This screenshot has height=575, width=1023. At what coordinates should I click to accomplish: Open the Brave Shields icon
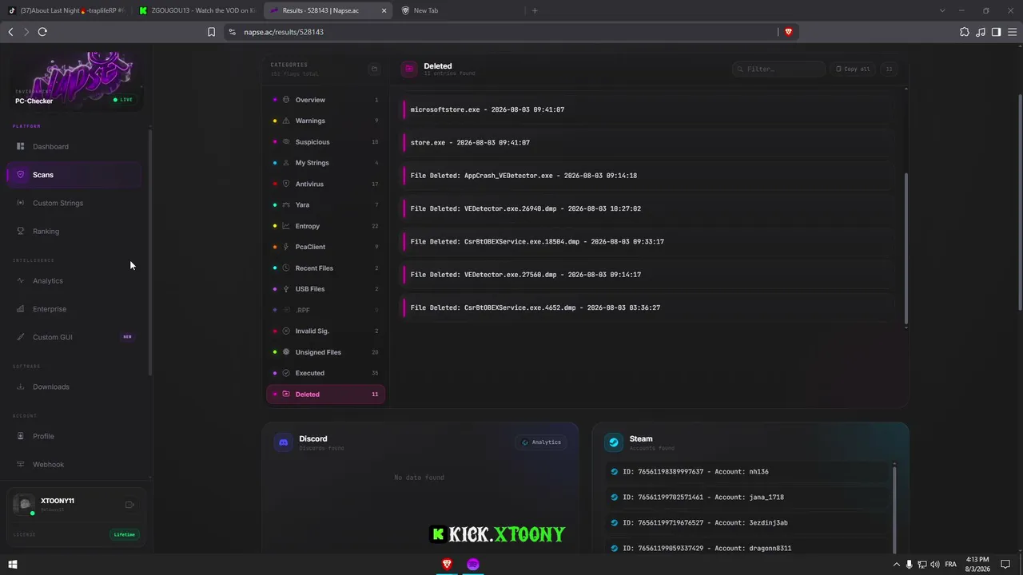[x=788, y=32]
